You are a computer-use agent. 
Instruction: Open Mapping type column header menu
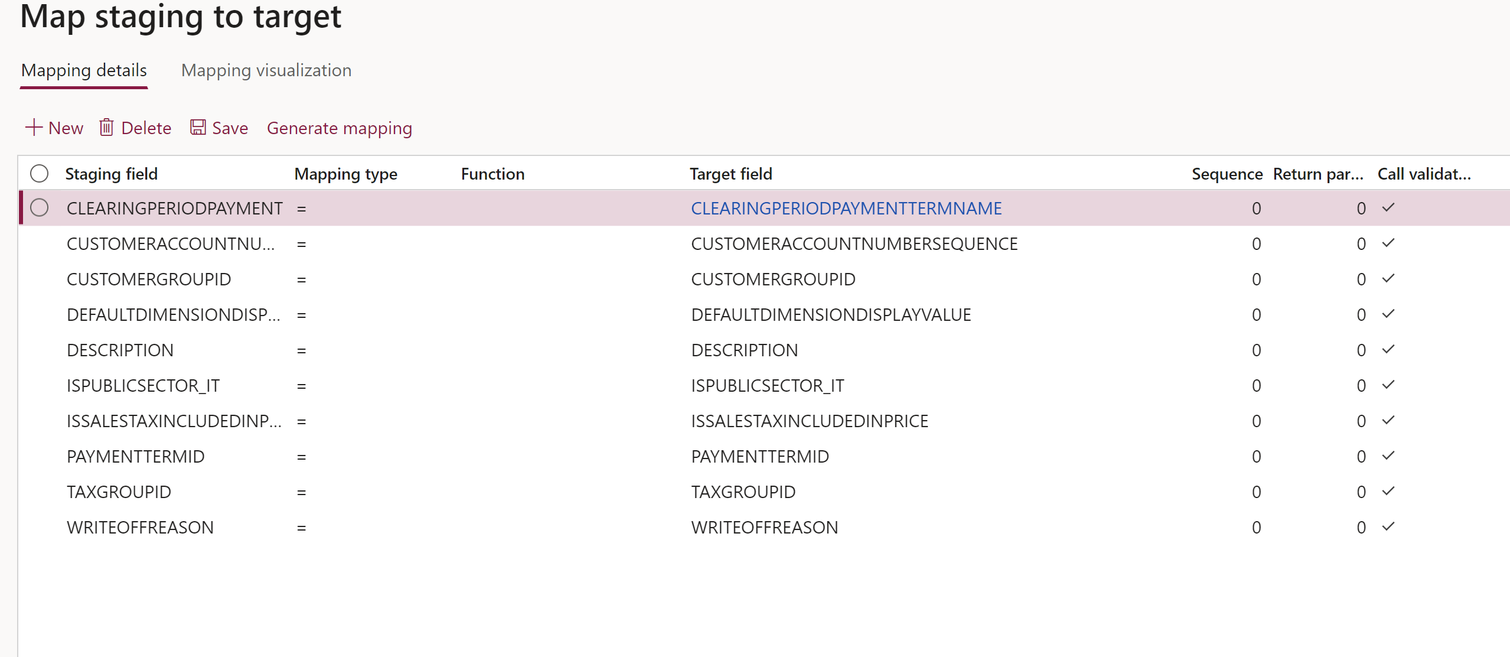[345, 174]
